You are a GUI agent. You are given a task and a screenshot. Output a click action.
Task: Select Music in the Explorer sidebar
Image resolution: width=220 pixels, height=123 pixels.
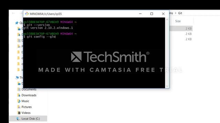coord(25,101)
